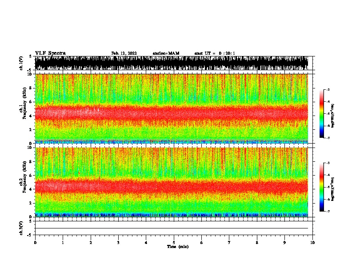Click inside the ch.1 spectrogram panel
This screenshot has height=272, width=352.
(x=172, y=108)
